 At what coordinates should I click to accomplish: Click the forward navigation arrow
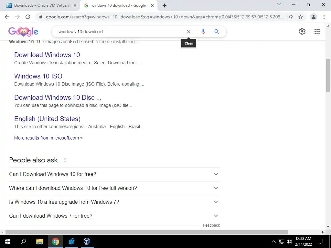pyautogui.click(x=17, y=17)
